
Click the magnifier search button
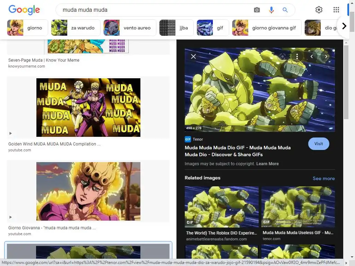click(285, 10)
